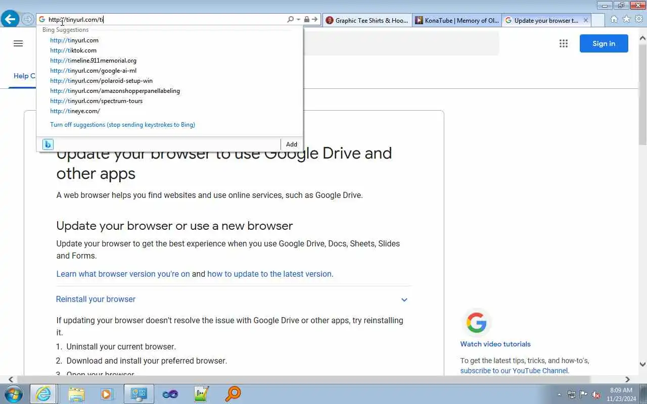Click the control panel monitor taskbar icon

point(139,394)
